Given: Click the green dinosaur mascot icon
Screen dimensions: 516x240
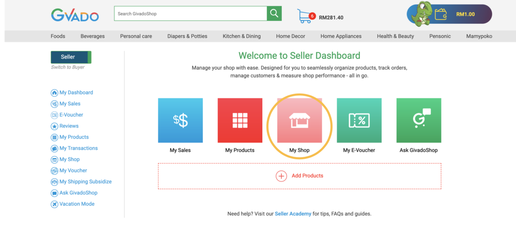Looking at the screenshot, I should [x=422, y=14].
